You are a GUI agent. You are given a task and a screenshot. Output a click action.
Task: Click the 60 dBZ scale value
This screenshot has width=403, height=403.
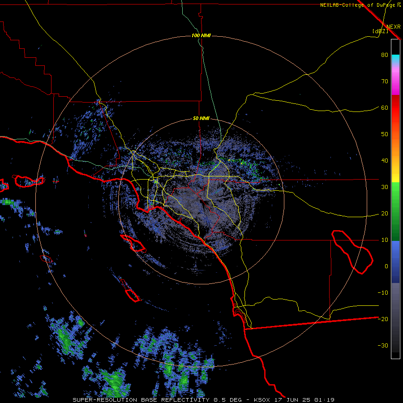point(385,108)
